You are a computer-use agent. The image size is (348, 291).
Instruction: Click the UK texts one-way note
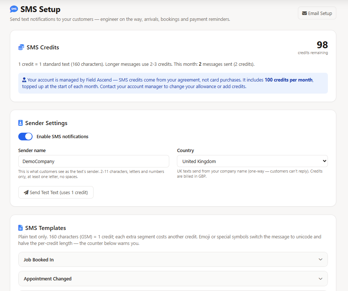(x=250, y=174)
